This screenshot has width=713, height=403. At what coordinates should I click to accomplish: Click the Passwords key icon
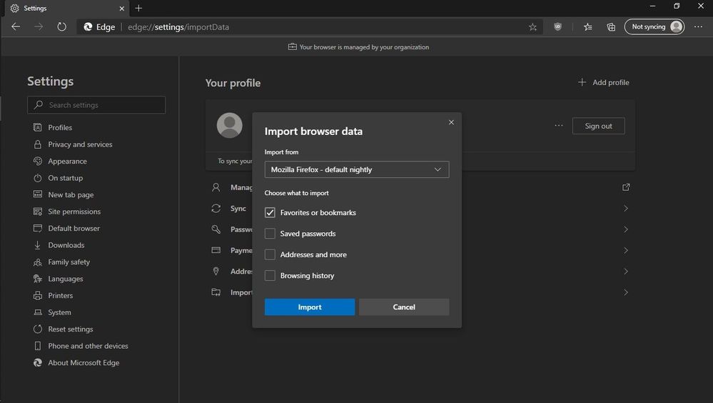216,229
